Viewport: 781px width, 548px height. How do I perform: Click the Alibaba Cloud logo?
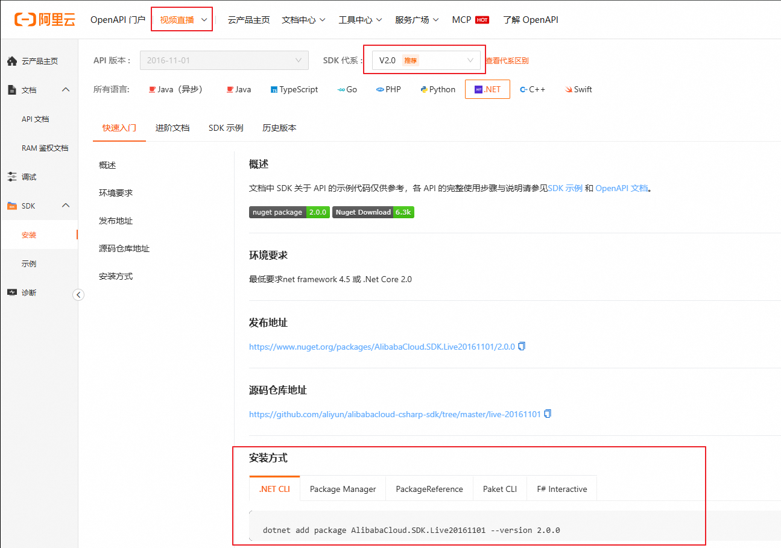(x=45, y=19)
